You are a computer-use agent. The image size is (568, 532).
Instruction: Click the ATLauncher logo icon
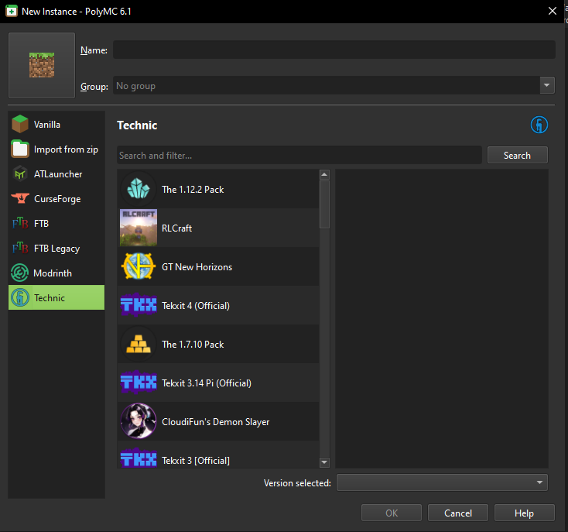point(20,173)
